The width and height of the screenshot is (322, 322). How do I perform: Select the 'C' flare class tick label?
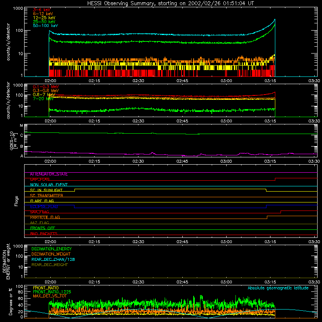[22, 136]
